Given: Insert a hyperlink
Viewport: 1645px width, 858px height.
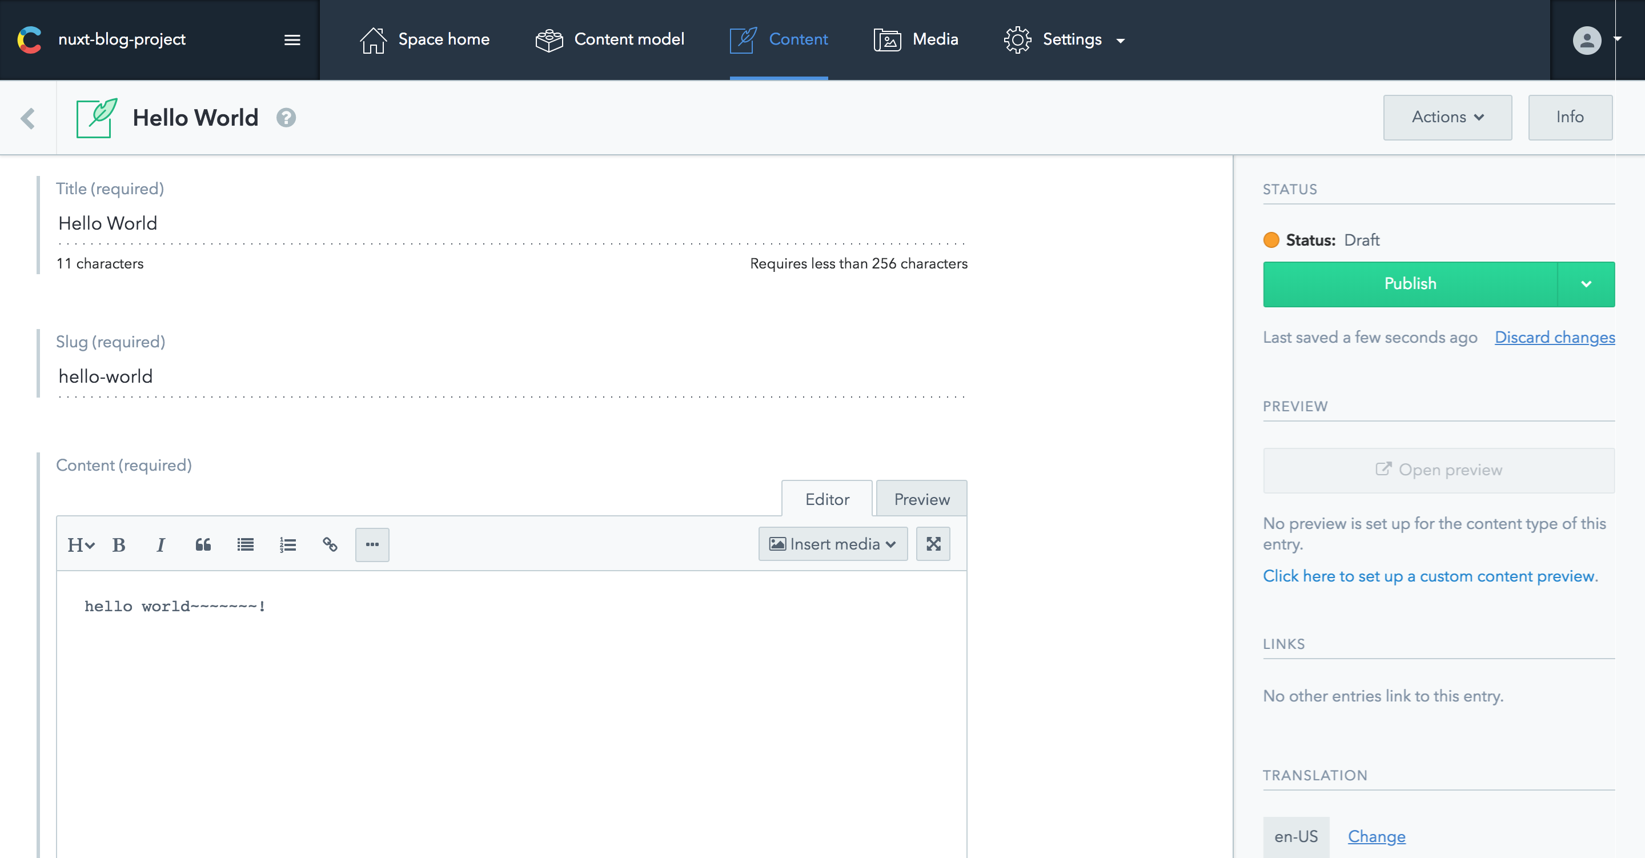Looking at the screenshot, I should (x=330, y=545).
